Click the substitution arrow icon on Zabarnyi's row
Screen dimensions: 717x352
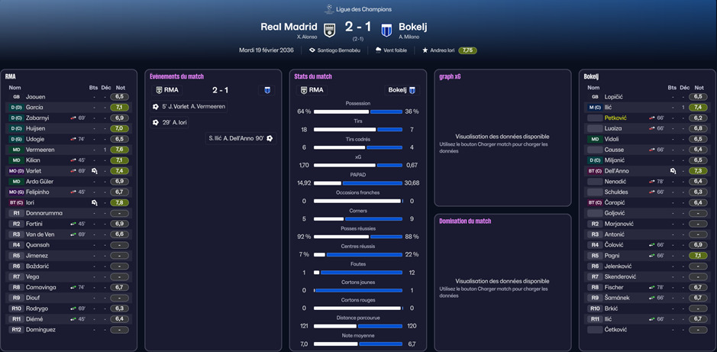coord(73,118)
